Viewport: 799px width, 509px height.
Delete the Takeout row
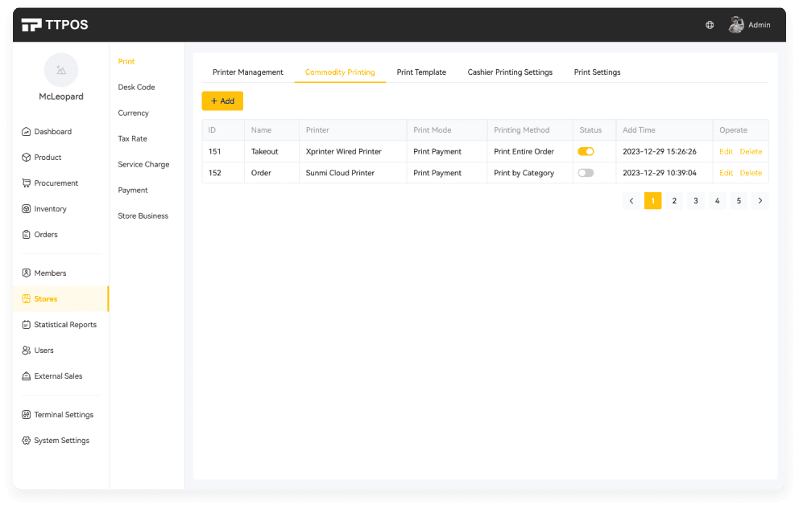click(x=751, y=151)
